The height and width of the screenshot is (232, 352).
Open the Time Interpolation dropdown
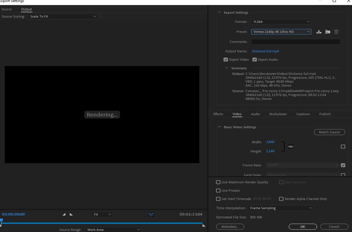(280, 208)
